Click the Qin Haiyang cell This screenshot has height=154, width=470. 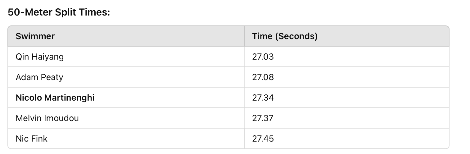pyautogui.click(x=126, y=57)
